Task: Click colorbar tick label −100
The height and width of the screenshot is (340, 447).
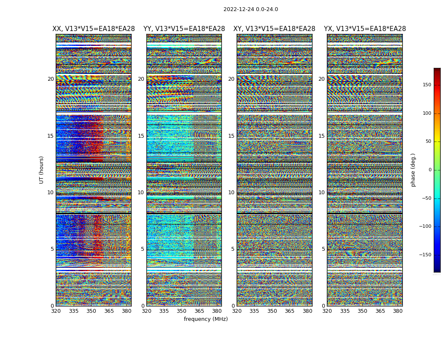Action: [x=425, y=226]
